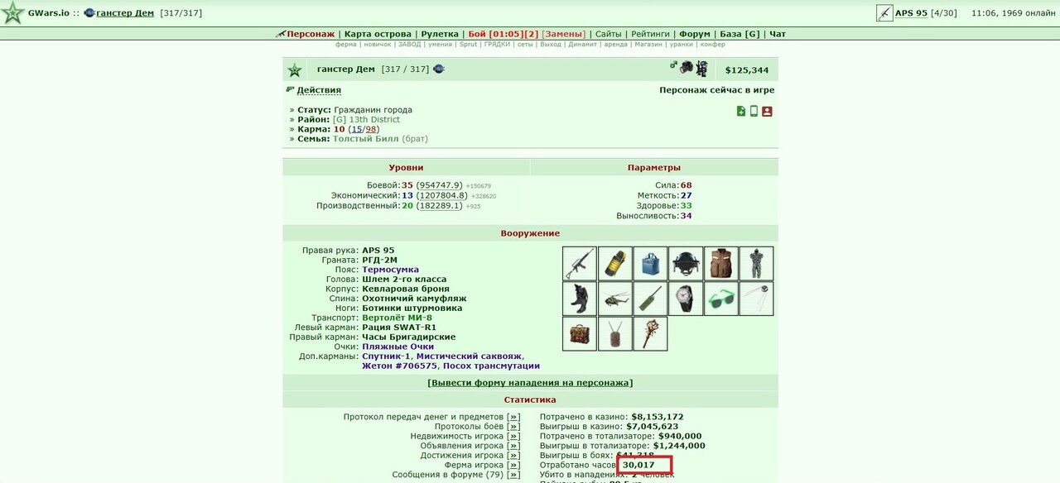
Task: Open the APS 95 weapon icon in the header
Action: (884, 13)
